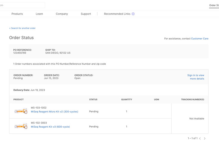Click the Recommended Links info icon
This screenshot has height=141, width=219.
133,14
